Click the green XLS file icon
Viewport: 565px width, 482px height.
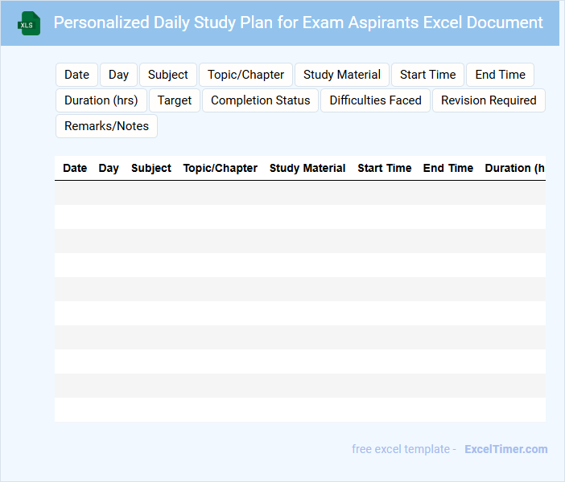coord(30,23)
